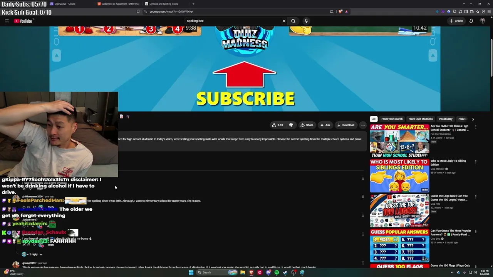Click the next end-screen arrow on the video
This screenshot has width=493, height=277.
(x=433, y=55)
